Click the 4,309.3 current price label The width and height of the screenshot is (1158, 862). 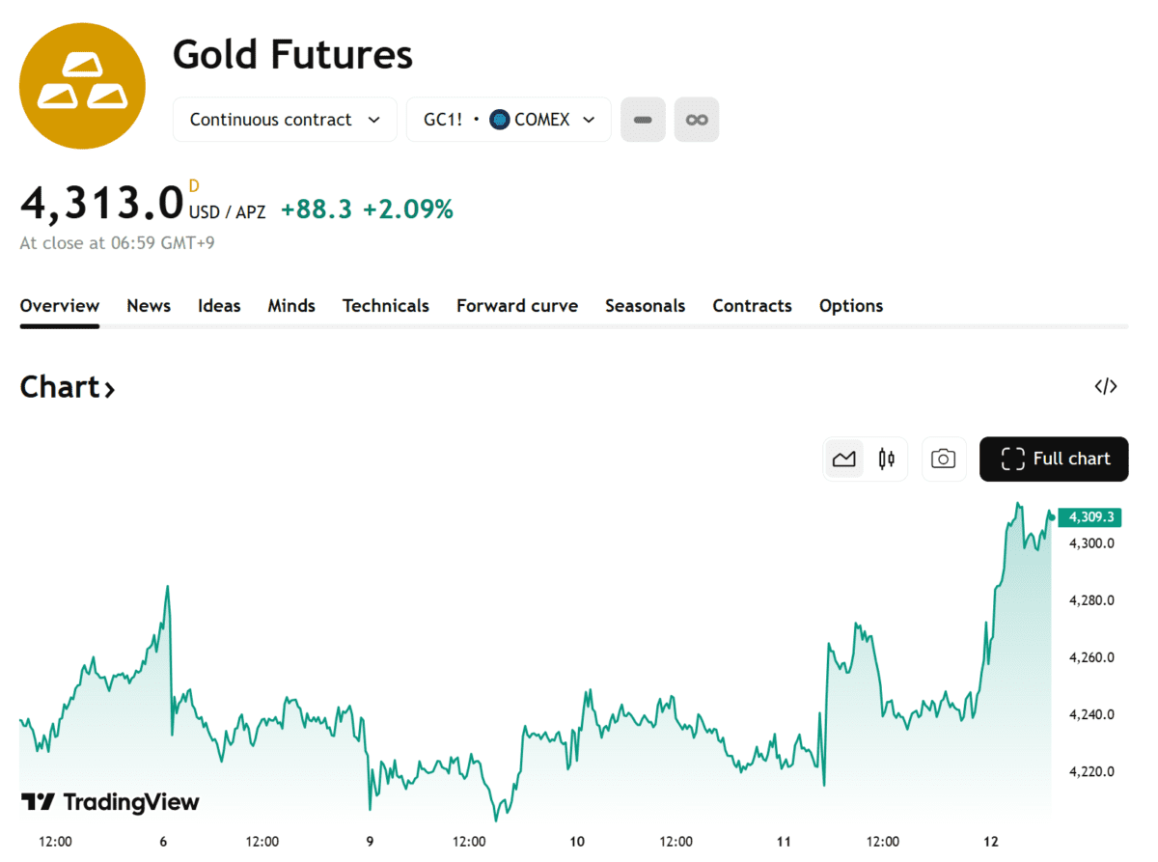pyautogui.click(x=1090, y=517)
